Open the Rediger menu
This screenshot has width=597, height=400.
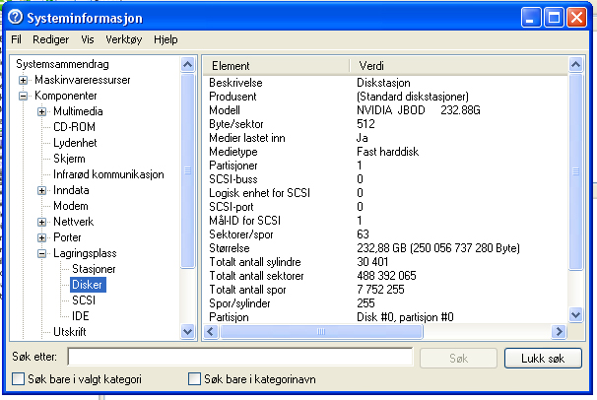(x=50, y=39)
